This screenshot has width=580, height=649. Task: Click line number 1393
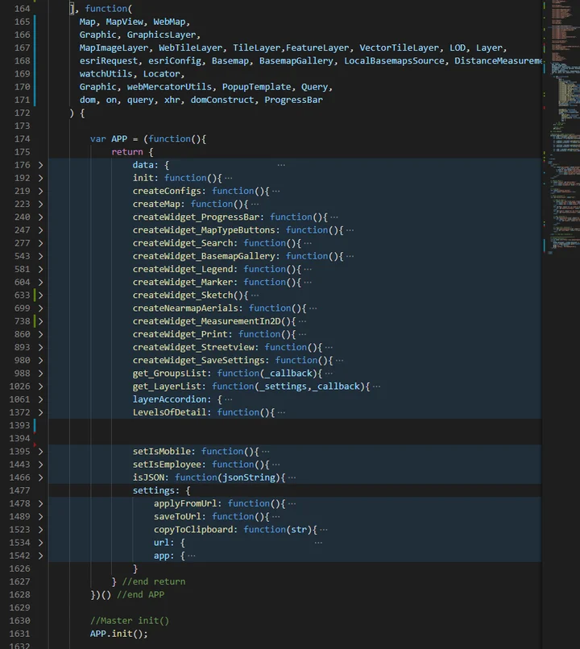tap(19, 425)
